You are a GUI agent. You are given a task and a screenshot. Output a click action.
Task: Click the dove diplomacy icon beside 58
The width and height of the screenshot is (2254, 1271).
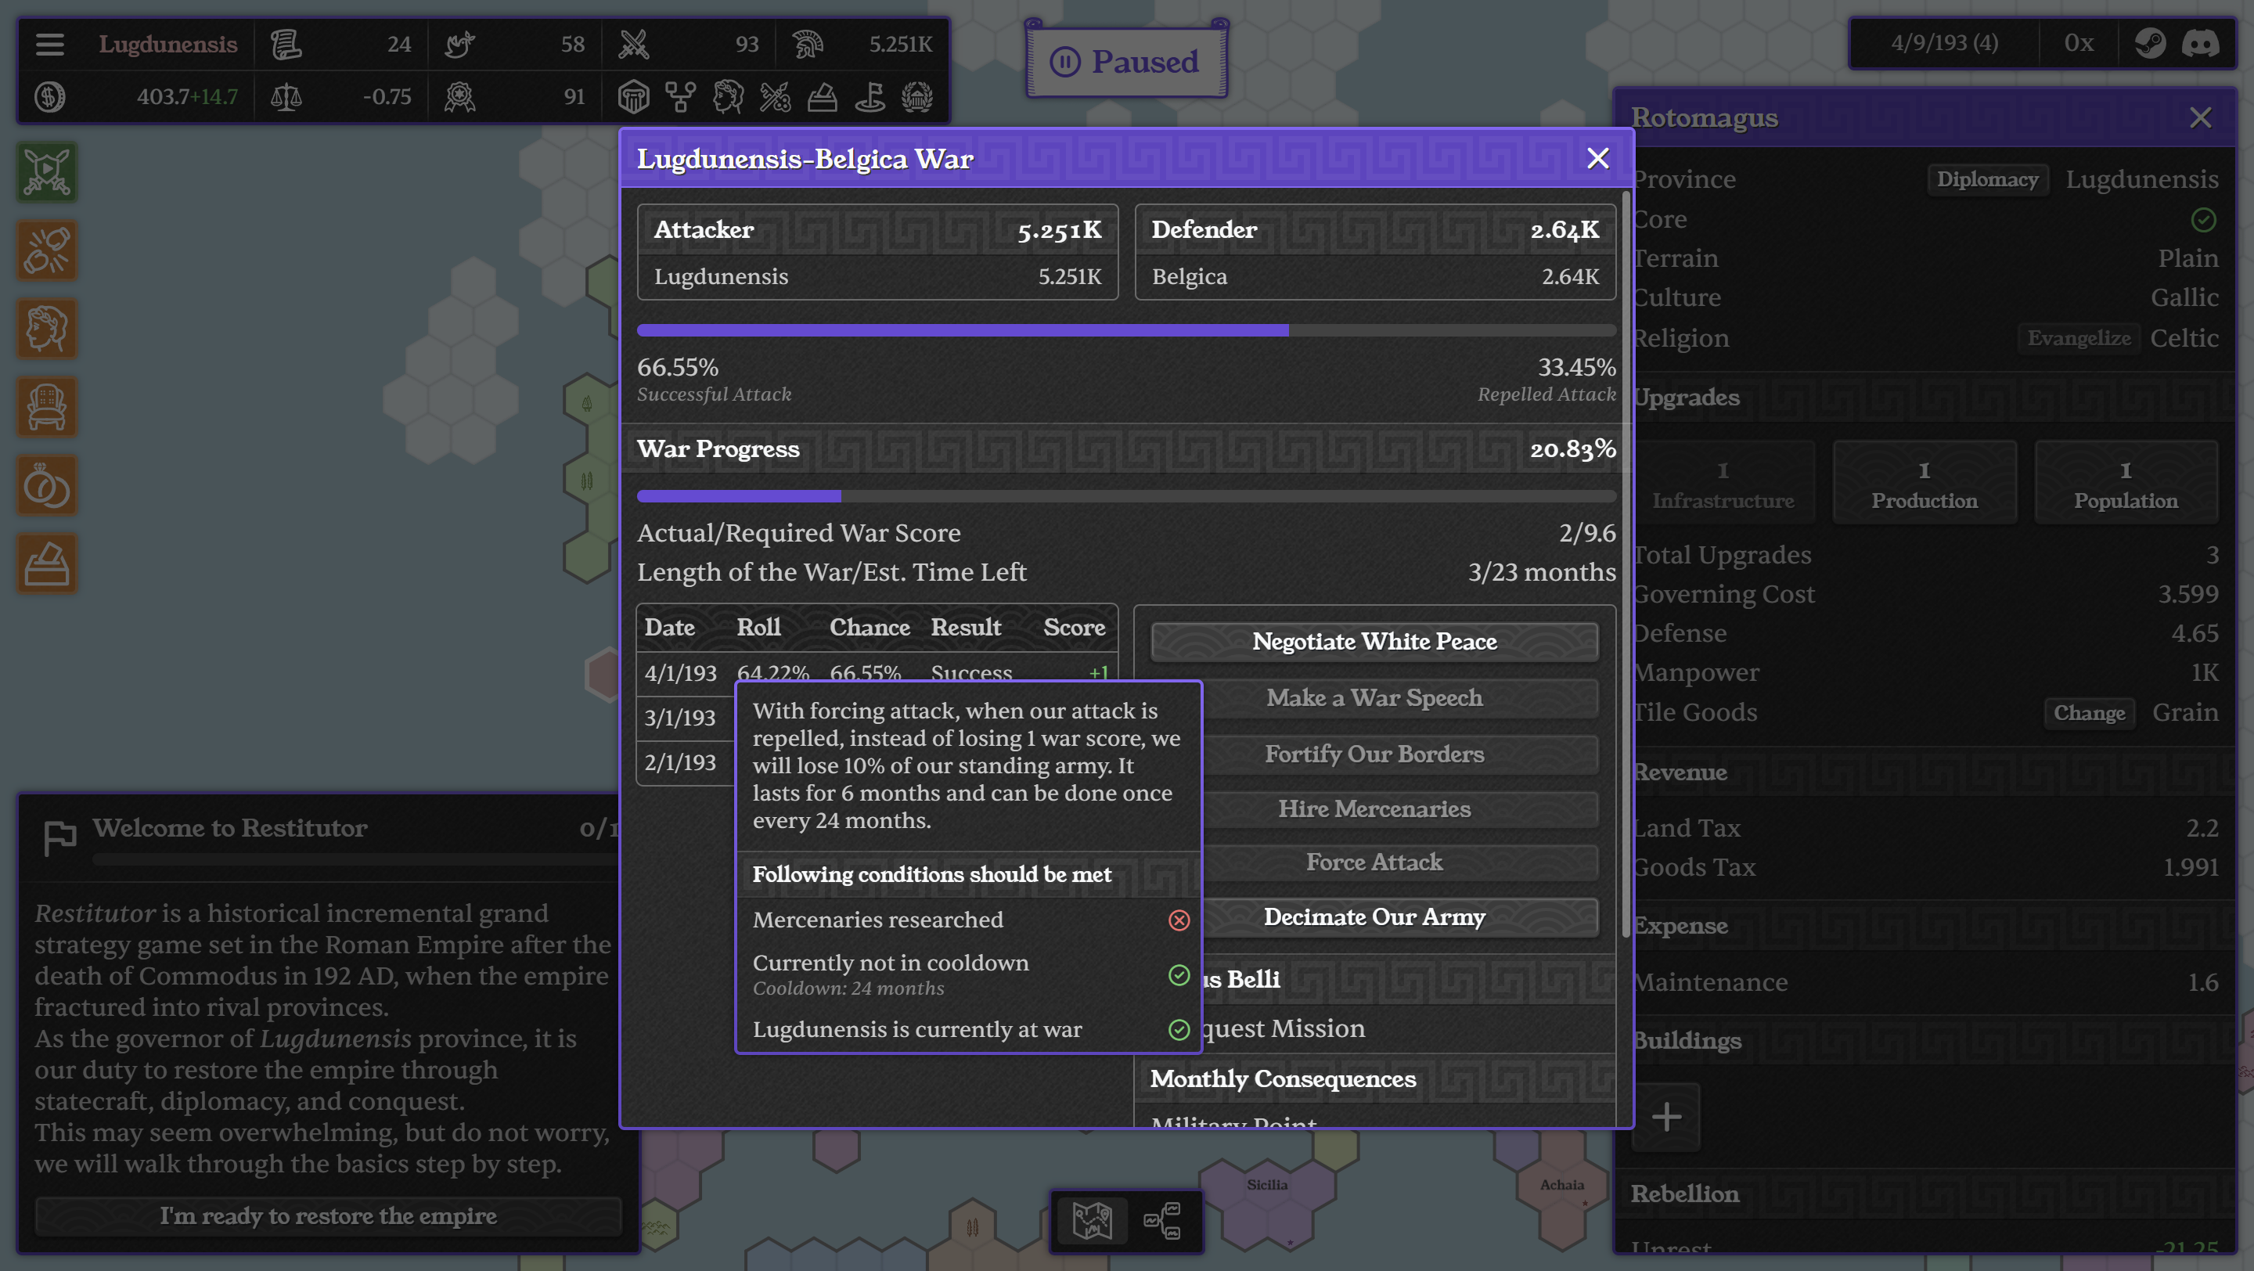click(459, 44)
